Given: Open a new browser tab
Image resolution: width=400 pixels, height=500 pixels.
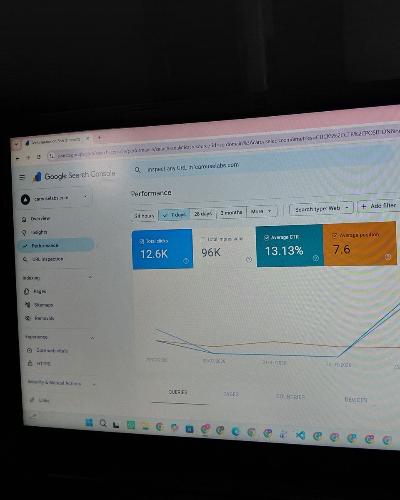Looking at the screenshot, I should click(99, 137).
